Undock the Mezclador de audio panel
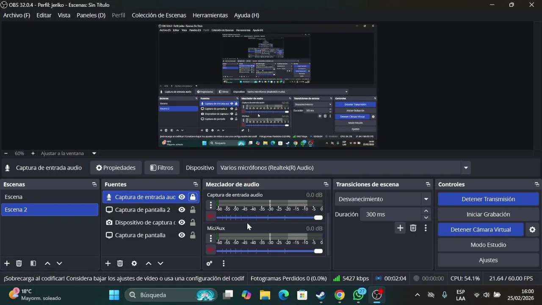 [326, 184]
